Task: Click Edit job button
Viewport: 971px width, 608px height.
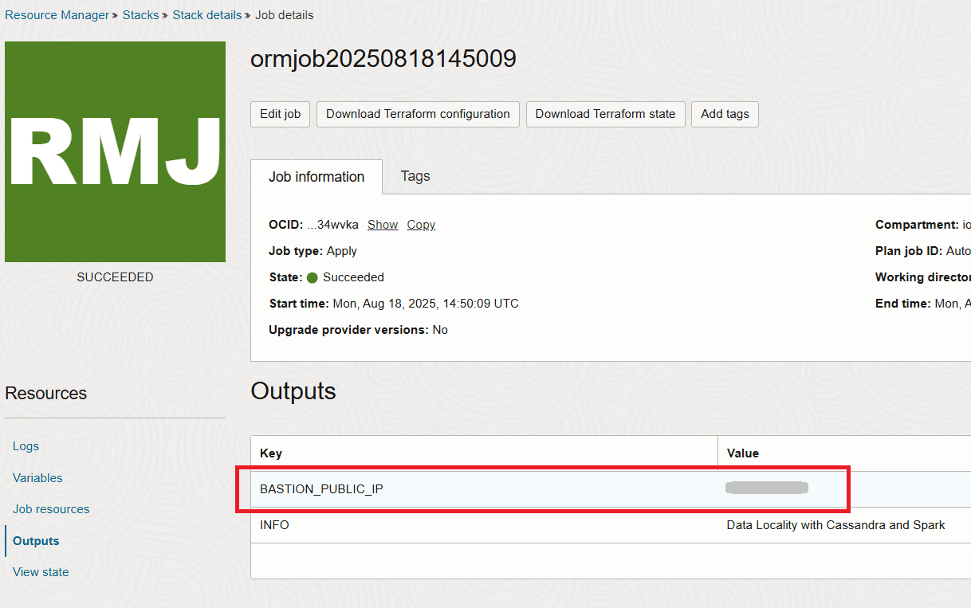Action: pyautogui.click(x=280, y=114)
